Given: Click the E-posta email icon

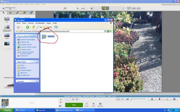Looking at the screenshot, I should tap(87, 105).
